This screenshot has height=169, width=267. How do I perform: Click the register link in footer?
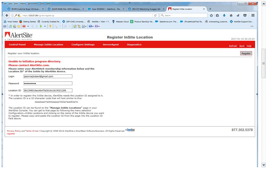click(x=11, y=134)
